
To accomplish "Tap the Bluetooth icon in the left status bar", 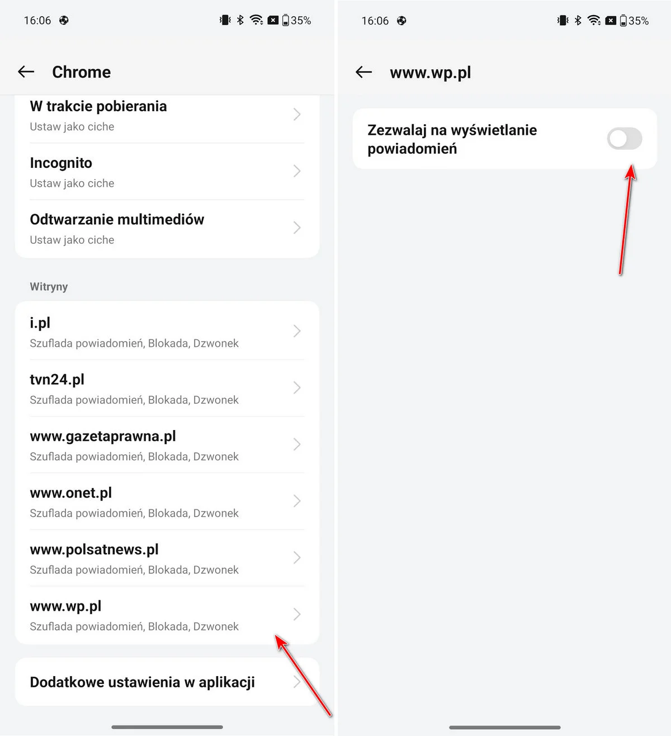I will tap(240, 20).
